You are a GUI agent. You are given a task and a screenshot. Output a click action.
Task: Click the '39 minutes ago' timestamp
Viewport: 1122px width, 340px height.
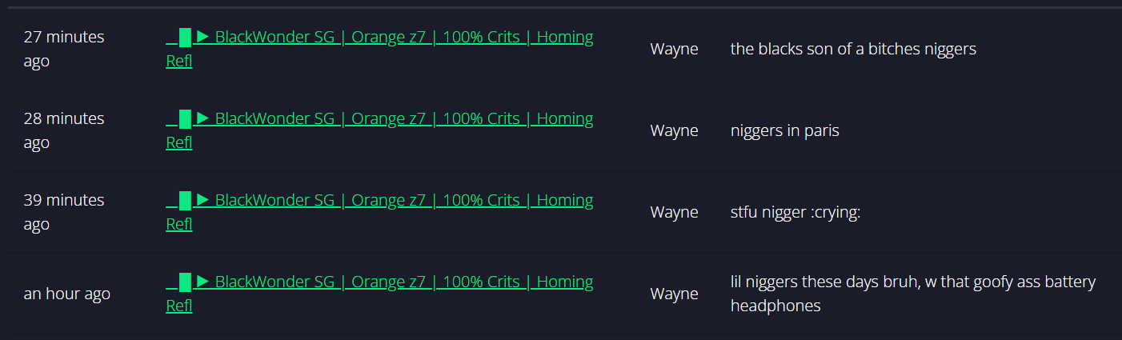point(64,212)
